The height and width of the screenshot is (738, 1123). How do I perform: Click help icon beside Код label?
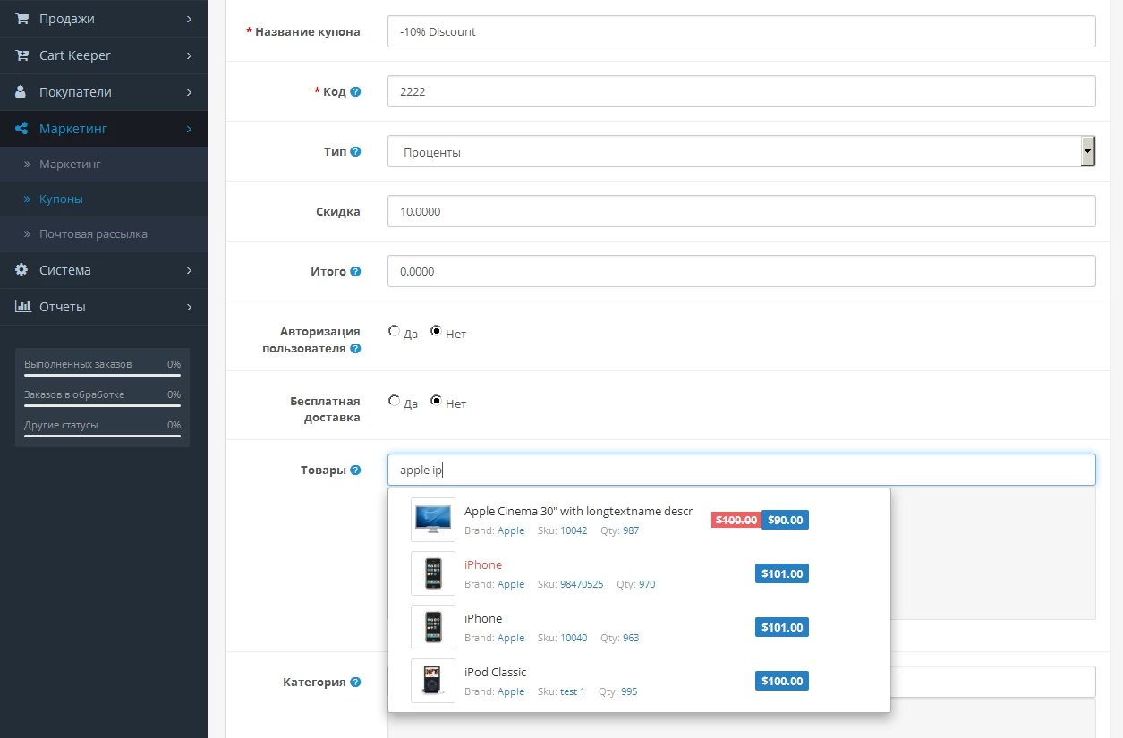(355, 92)
